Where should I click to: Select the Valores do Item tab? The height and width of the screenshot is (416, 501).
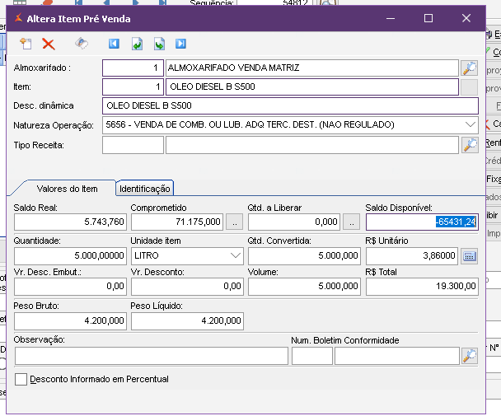[67, 189]
